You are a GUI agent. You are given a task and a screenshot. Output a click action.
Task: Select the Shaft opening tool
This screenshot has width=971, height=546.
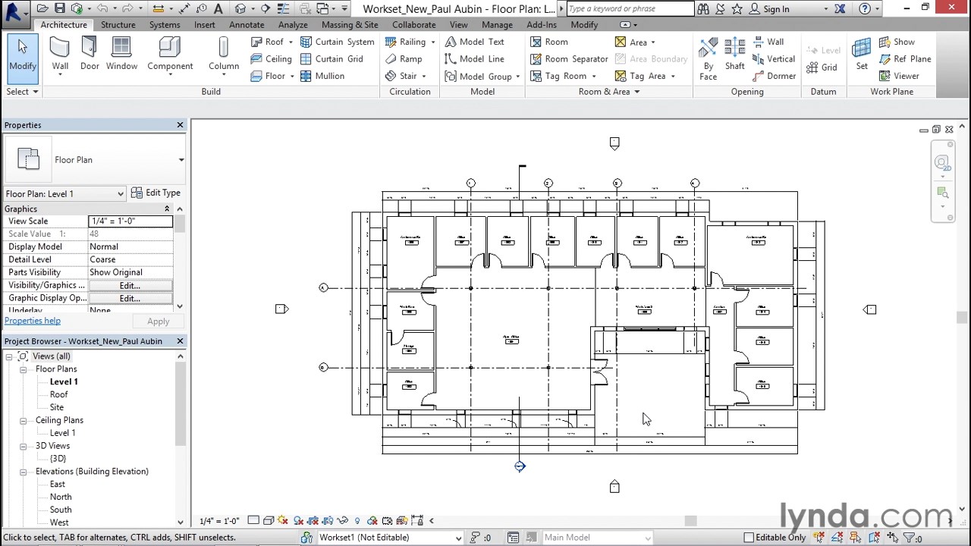click(x=734, y=54)
